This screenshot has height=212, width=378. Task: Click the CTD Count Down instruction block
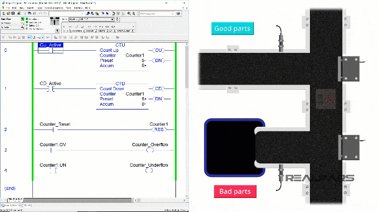coord(122,95)
